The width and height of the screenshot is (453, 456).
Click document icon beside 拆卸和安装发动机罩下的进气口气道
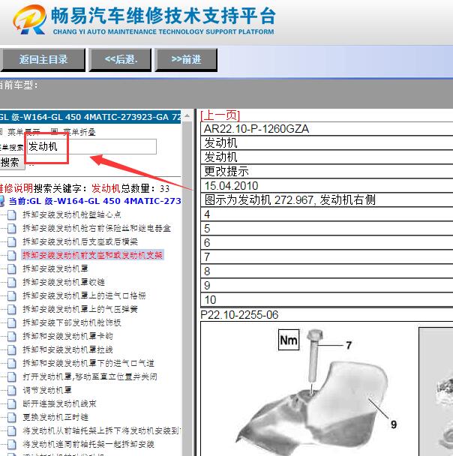click(x=12, y=363)
